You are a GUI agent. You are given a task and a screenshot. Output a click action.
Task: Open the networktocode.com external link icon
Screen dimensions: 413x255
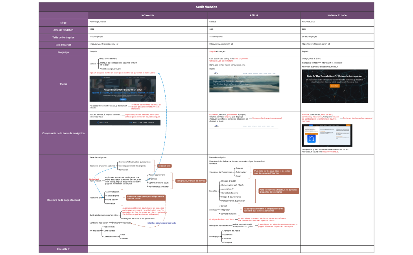click(330, 44)
